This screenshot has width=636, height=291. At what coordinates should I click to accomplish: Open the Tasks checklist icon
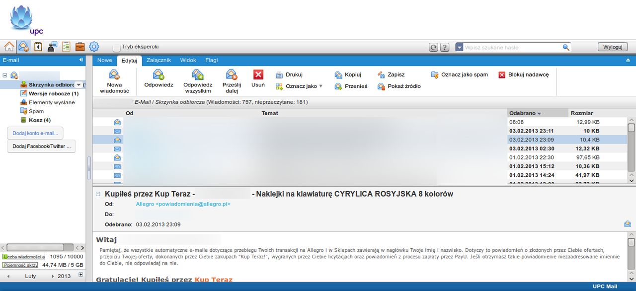(66, 47)
